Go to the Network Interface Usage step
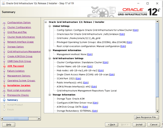This screenshot has height=128, width=163. click(x=20, y=42)
